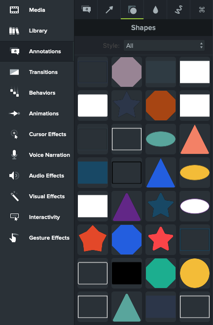Switch to the Callouts annotation tab

[86, 9]
